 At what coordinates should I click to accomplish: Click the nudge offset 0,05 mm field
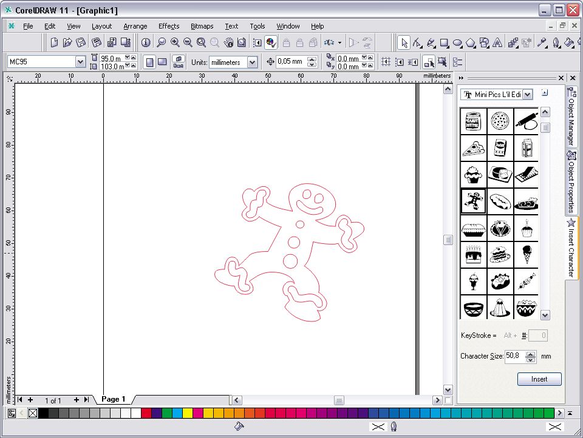point(291,62)
